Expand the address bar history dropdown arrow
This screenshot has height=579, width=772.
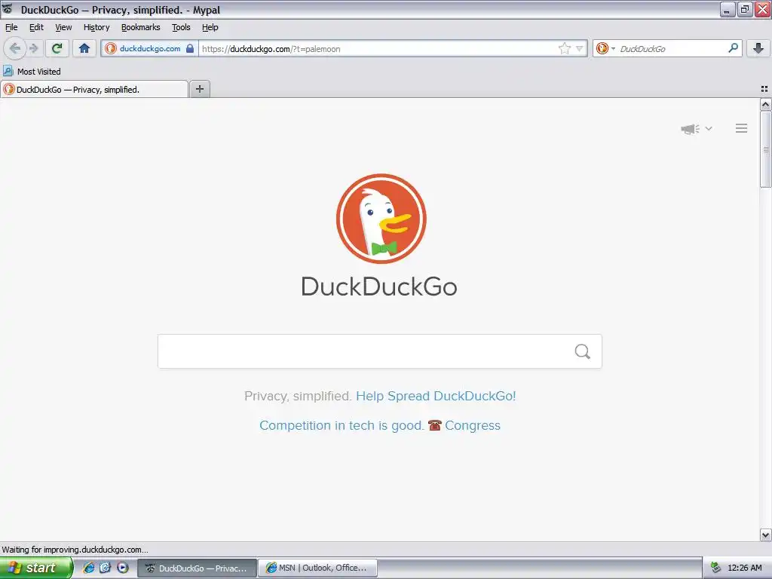[580, 48]
